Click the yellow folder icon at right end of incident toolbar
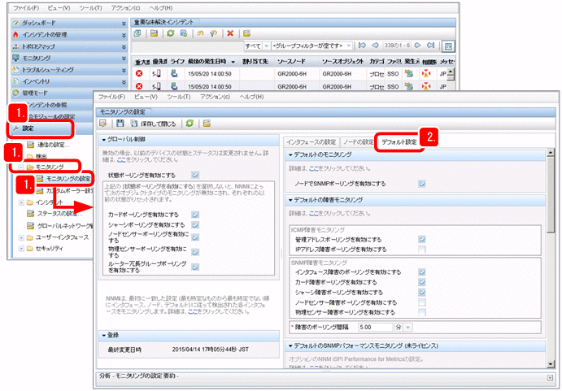The image size is (562, 391). [246, 33]
